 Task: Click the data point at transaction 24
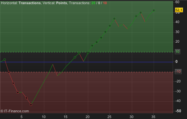(x=105, y=32)
